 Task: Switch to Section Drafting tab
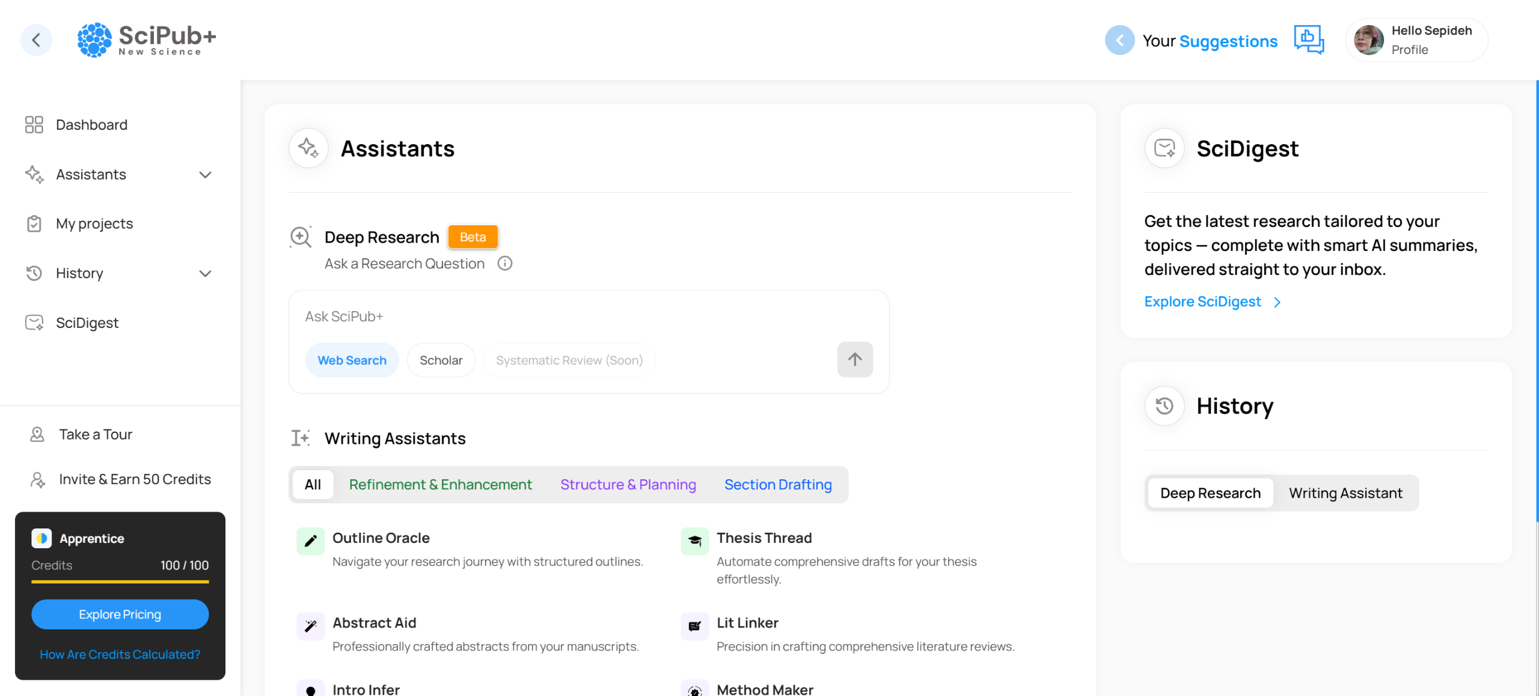pyautogui.click(x=777, y=485)
